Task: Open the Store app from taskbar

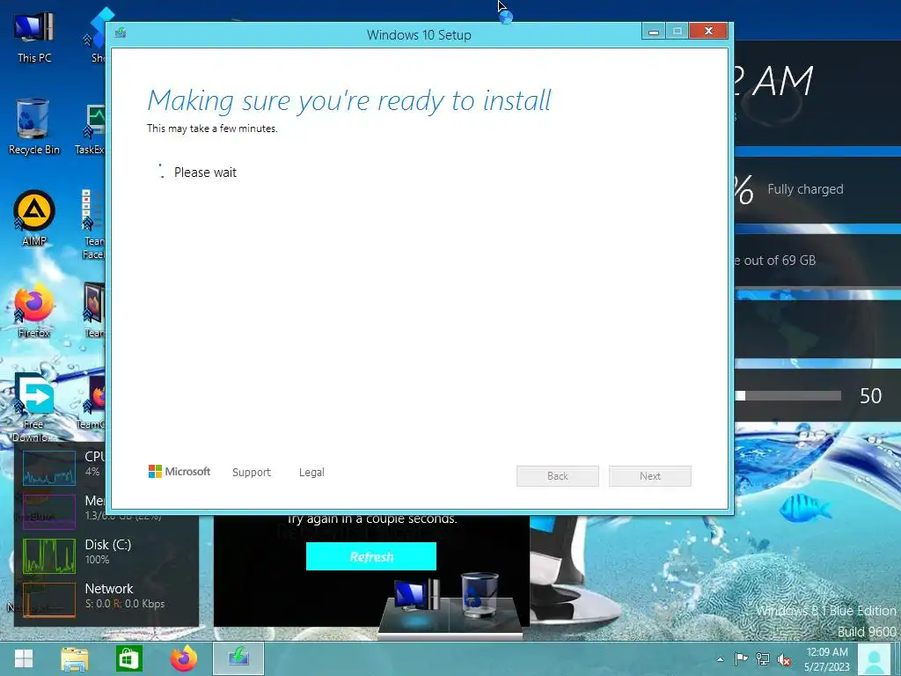Action: click(128, 658)
